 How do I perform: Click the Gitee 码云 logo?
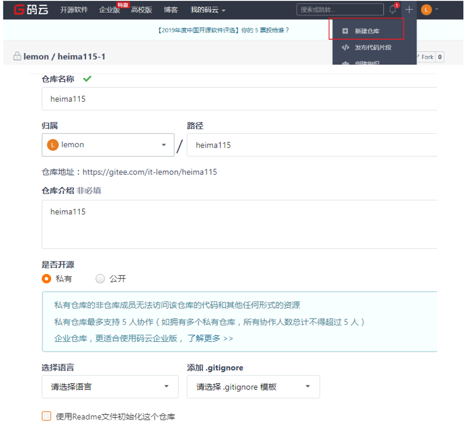point(31,10)
